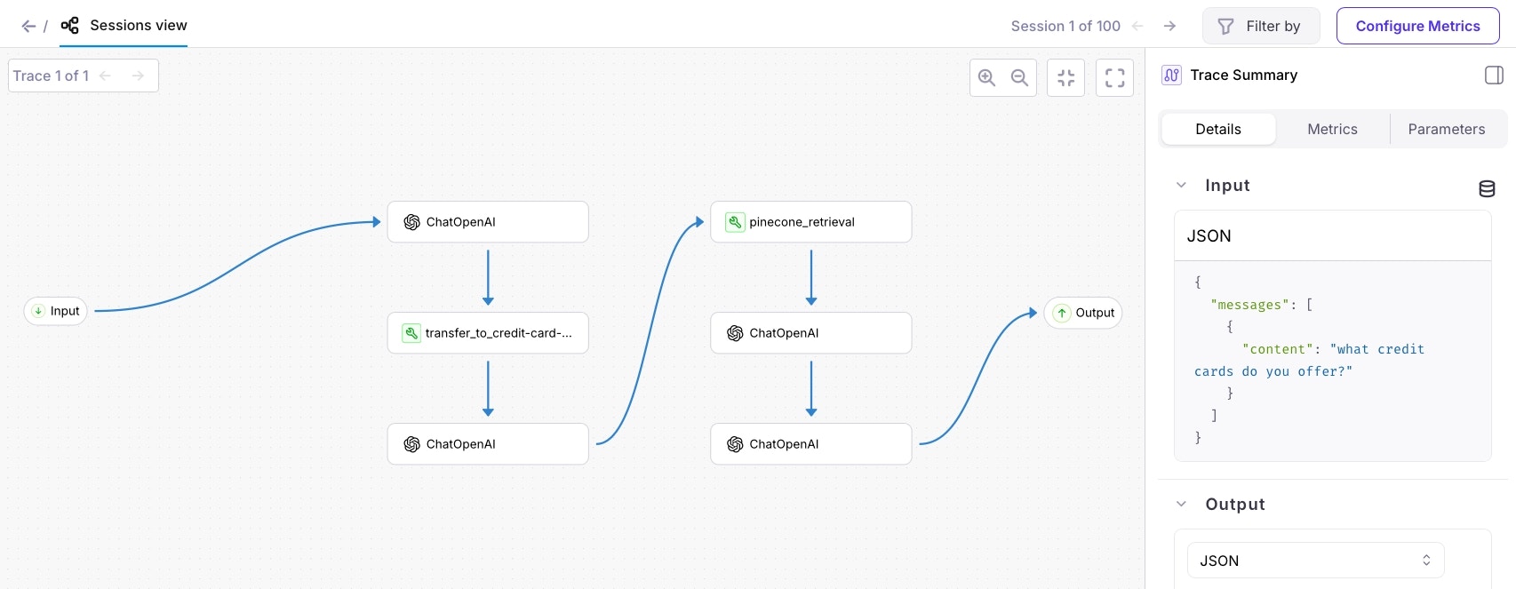Click the fit-to-view collapse icon
The width and height of the screenshot is (1516, 589).
[x=1065, y=77]
